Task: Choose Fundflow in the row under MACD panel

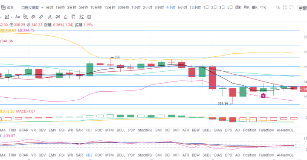Action: 266,130
